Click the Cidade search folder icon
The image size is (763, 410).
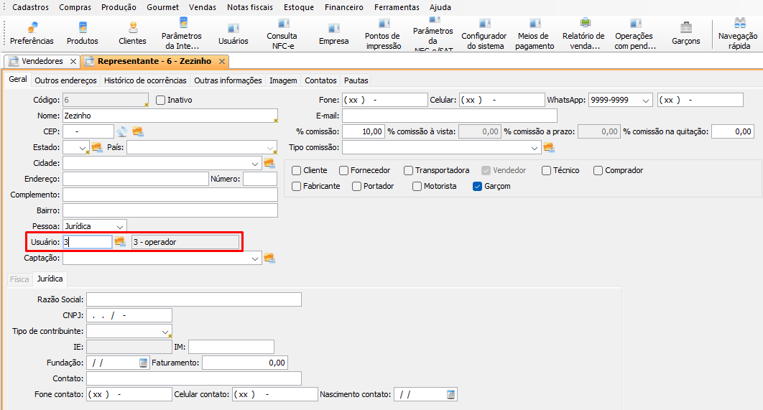(x=269, y=163)
